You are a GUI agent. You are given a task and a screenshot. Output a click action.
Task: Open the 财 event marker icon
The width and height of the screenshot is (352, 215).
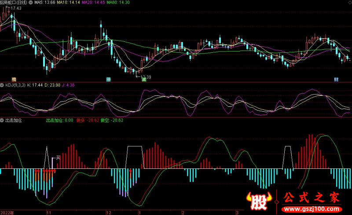coord(336,80)
